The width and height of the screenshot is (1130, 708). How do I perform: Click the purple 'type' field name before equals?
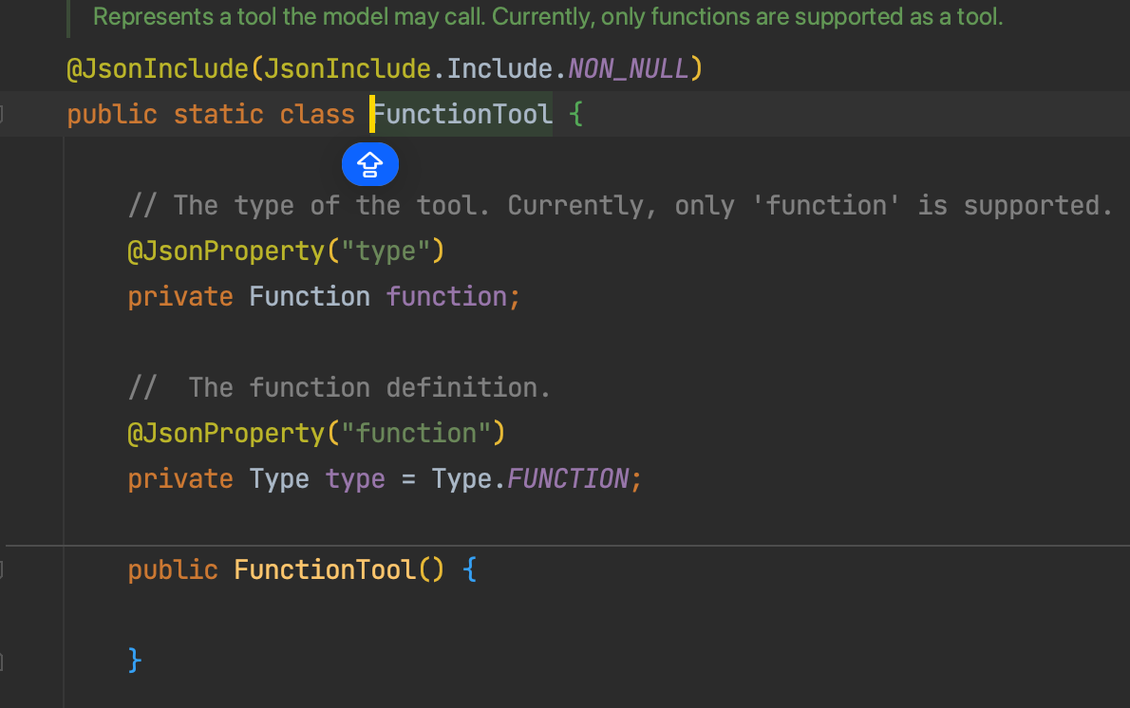coord(354,479)
